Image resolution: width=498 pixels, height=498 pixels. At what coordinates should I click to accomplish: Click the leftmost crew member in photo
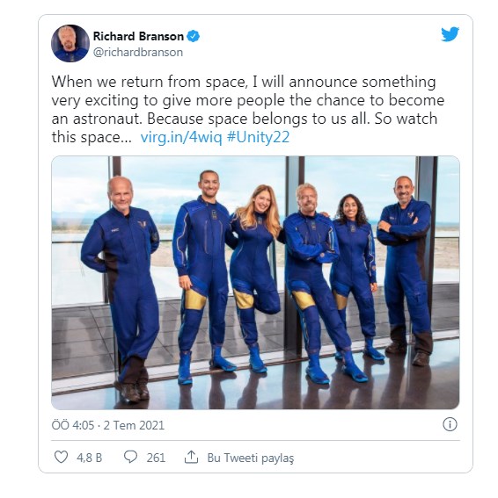(x=122, y=287)
